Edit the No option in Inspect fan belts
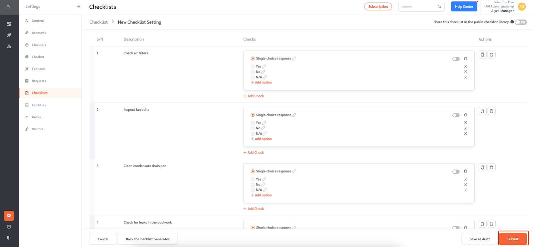Viewport: 533px width, 247px height. 263,128
